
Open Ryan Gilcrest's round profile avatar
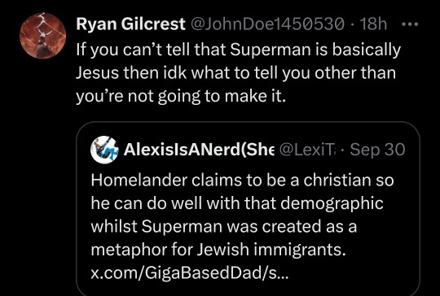tap(42, 36)
